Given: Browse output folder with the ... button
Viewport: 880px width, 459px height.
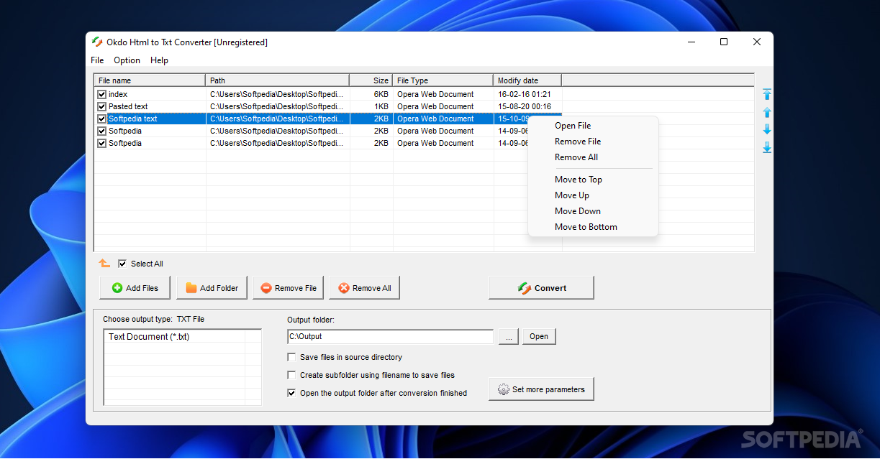Looking at the screenshot, I should pyautogui.click(x=508, y=336).
